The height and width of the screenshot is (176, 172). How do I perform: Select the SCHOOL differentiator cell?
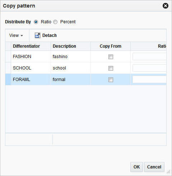tap(31, 68)
